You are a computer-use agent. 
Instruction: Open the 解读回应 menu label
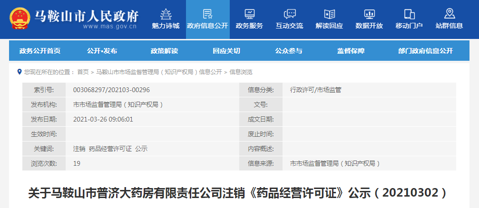coord(329,26)
